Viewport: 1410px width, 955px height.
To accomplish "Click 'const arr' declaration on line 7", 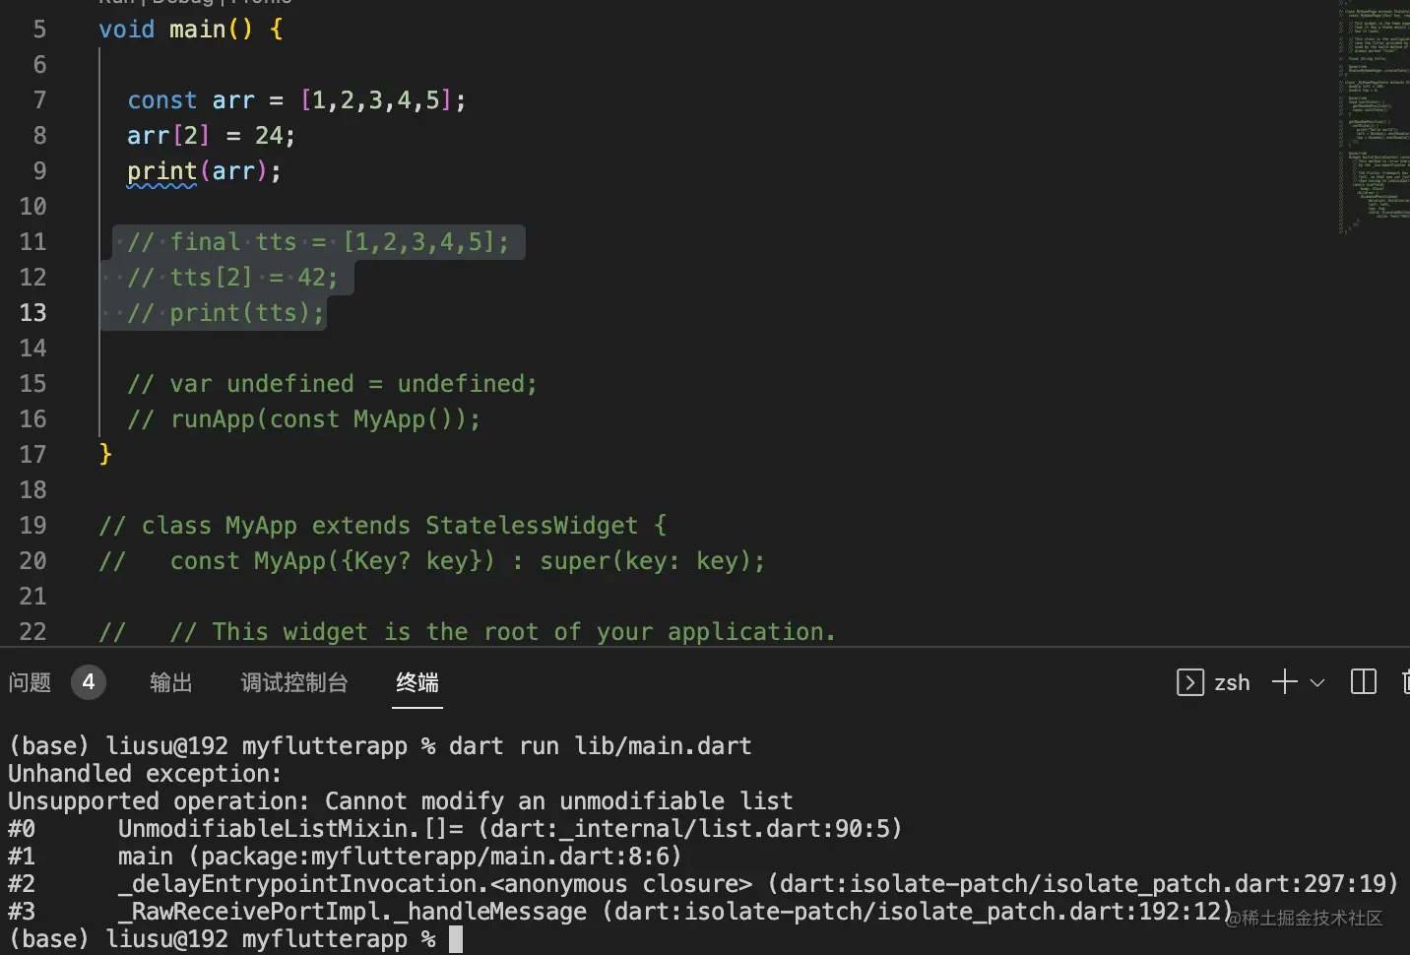I will (191, 99).
